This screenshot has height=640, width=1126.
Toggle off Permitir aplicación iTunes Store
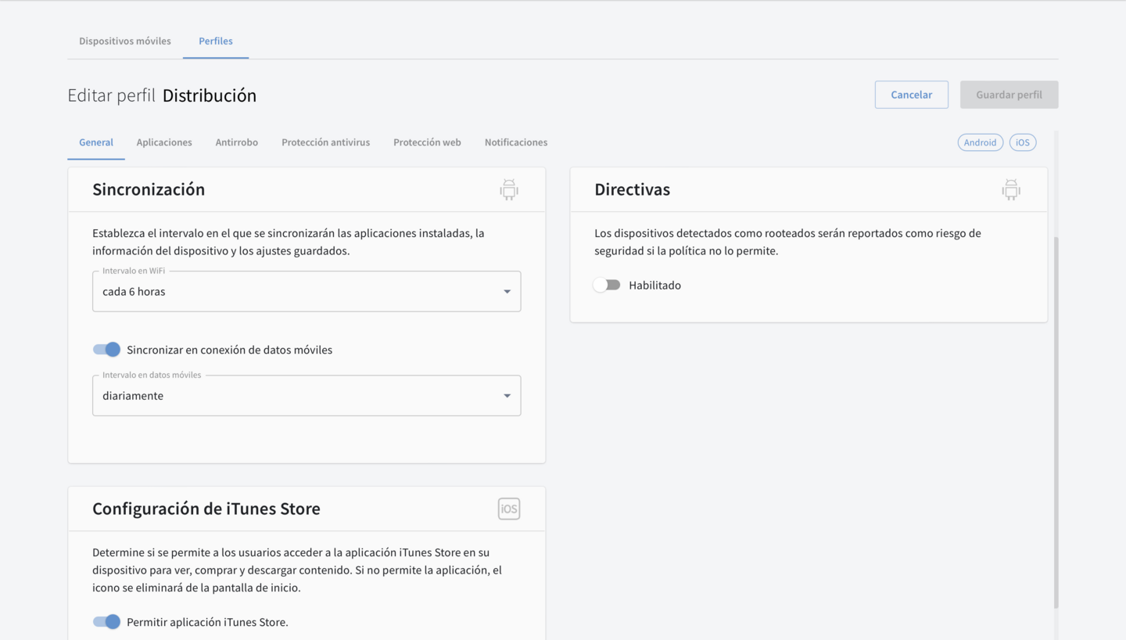pos(107,622)
